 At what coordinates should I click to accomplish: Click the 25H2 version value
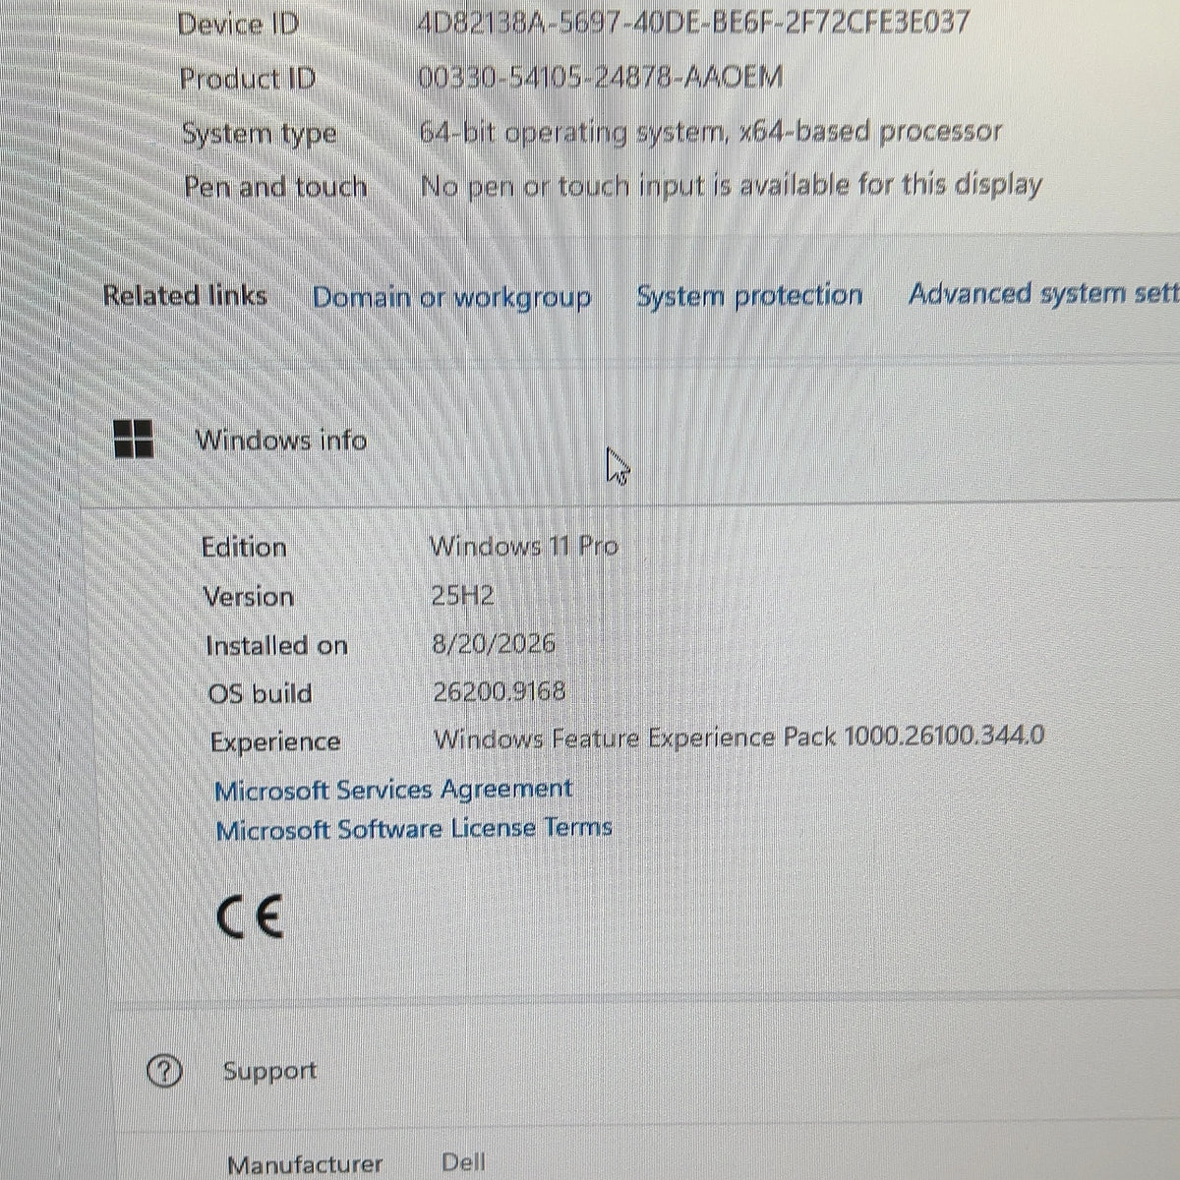click(462, 595)
